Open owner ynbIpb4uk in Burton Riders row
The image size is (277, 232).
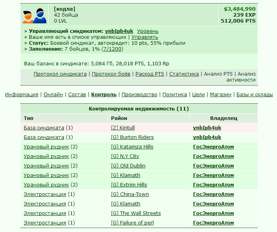click(207, 137)
